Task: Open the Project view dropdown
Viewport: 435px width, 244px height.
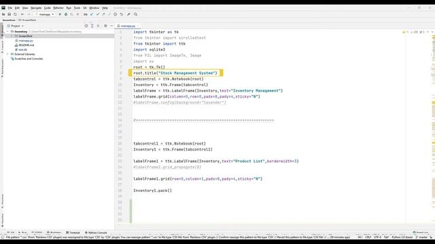Action: (x=16, y=26)
